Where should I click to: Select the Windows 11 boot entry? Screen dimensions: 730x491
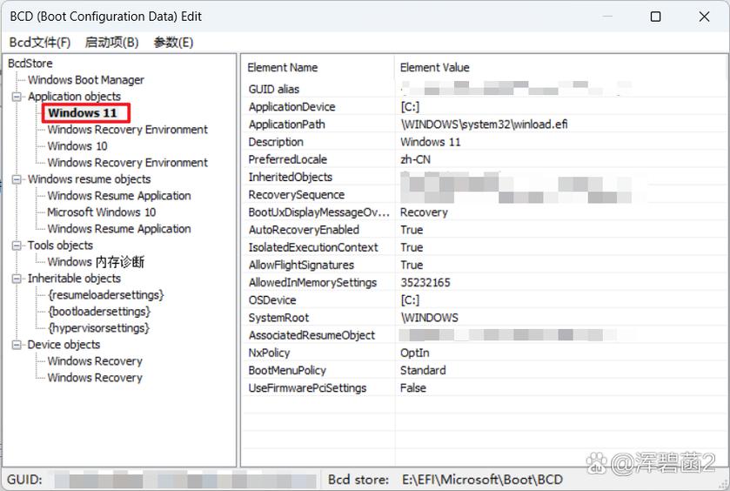click(x=83, y=112)
